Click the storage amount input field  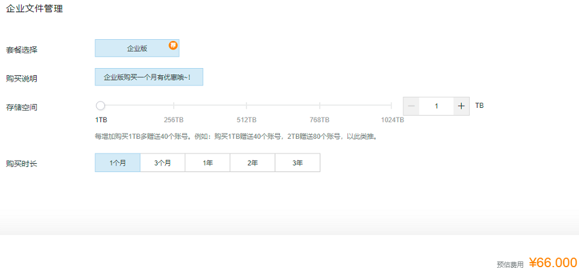pyautogui.click(x=436, y=106)
